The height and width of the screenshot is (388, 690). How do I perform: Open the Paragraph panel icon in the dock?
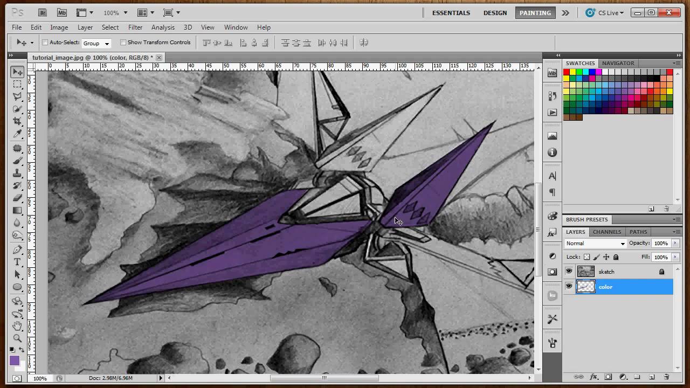pyautogui.click(x=552, y=192)
